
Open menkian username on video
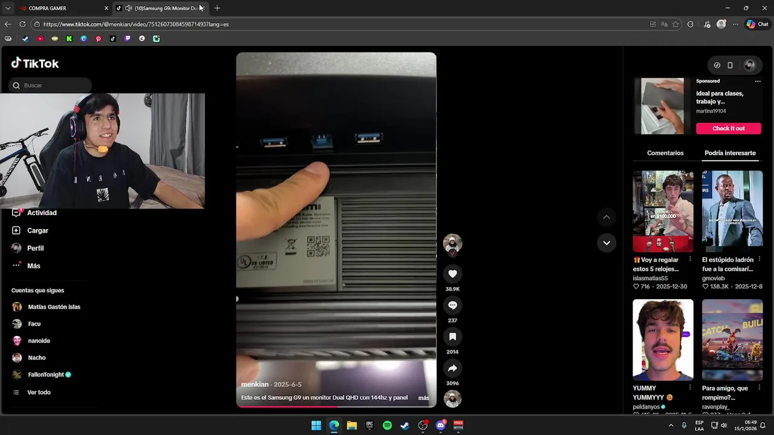pos(255,384)
